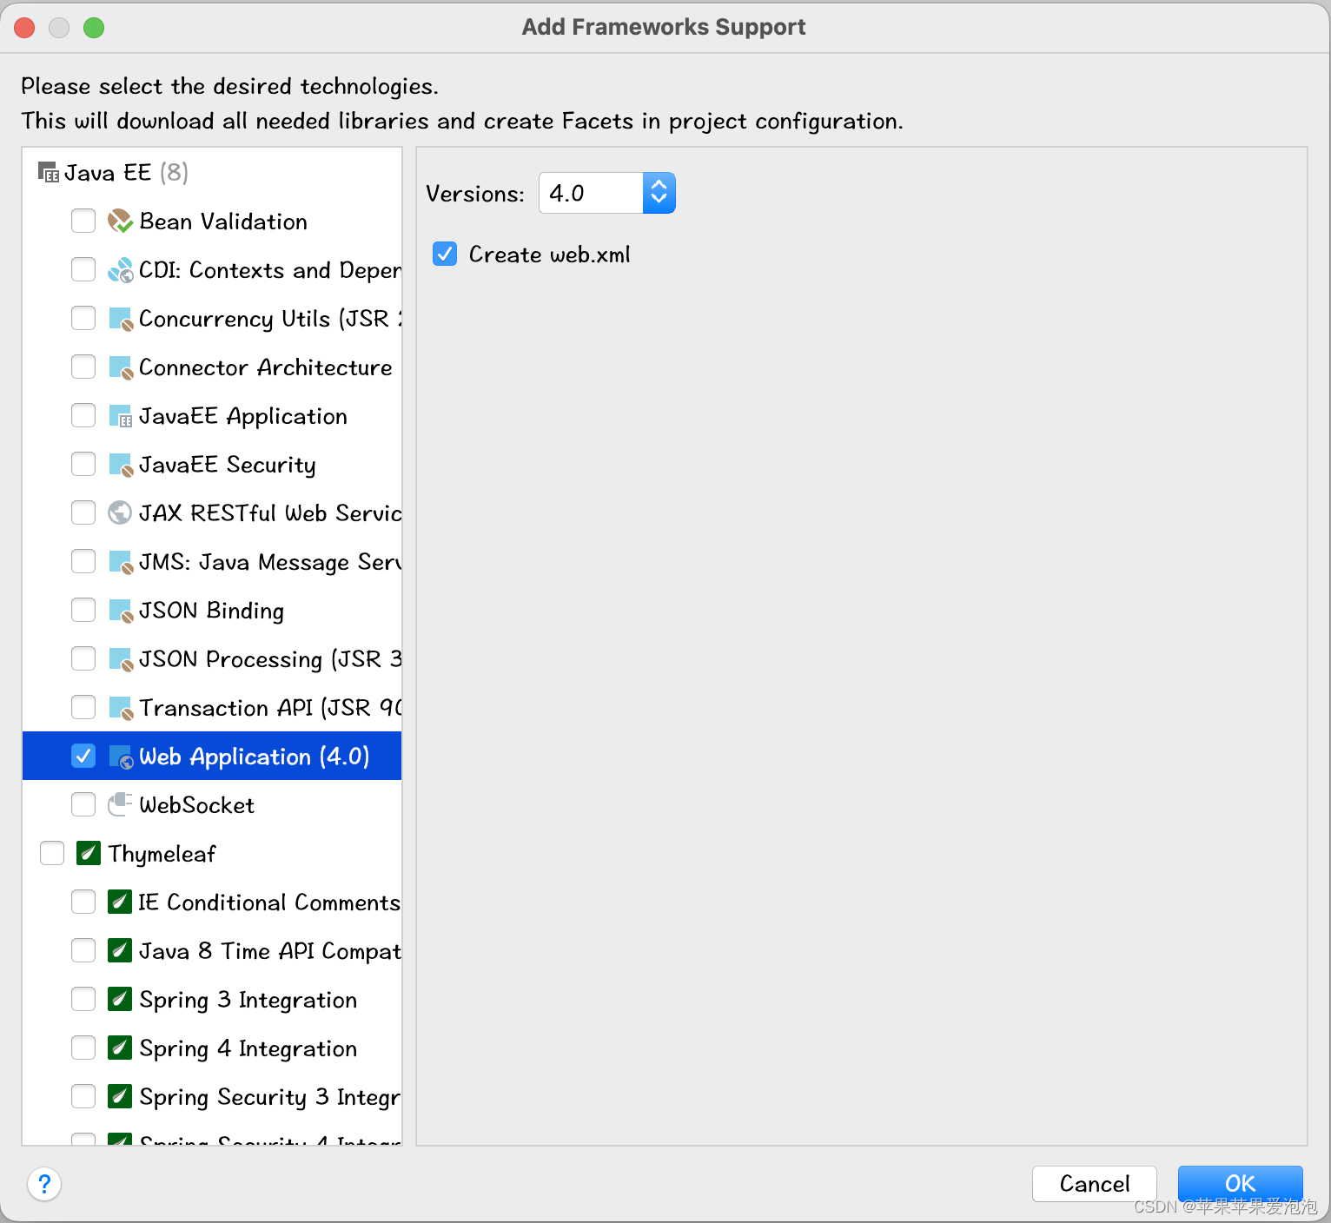1331x1223 pixels.
Task: Check the JavaEE Application checkbox
Action: (x=83, y=415)
